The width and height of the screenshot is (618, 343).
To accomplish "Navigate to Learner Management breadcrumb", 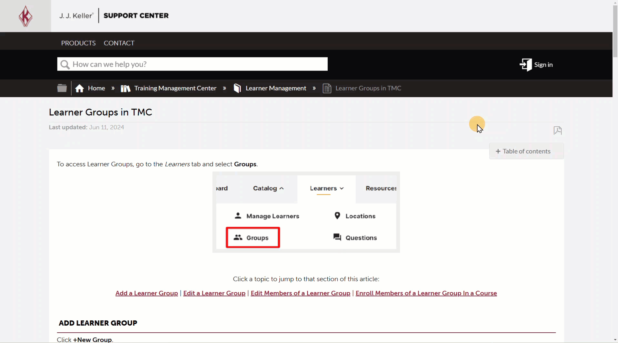I will coord(276,88).
